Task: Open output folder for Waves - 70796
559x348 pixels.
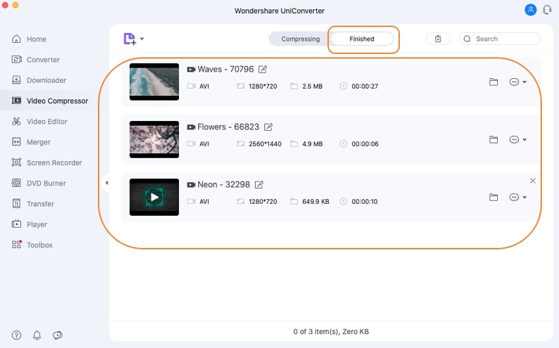Action: click(x=493, y=82)
